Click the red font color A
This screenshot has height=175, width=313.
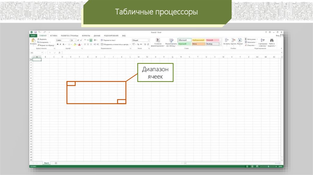click(x=79, y=45)
